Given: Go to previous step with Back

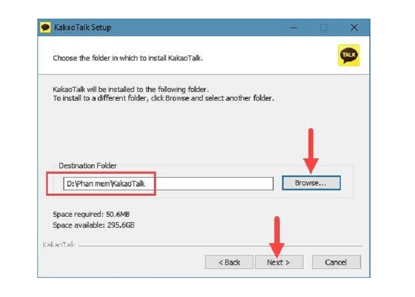Looking at the screenshot, I should [229, 262].
